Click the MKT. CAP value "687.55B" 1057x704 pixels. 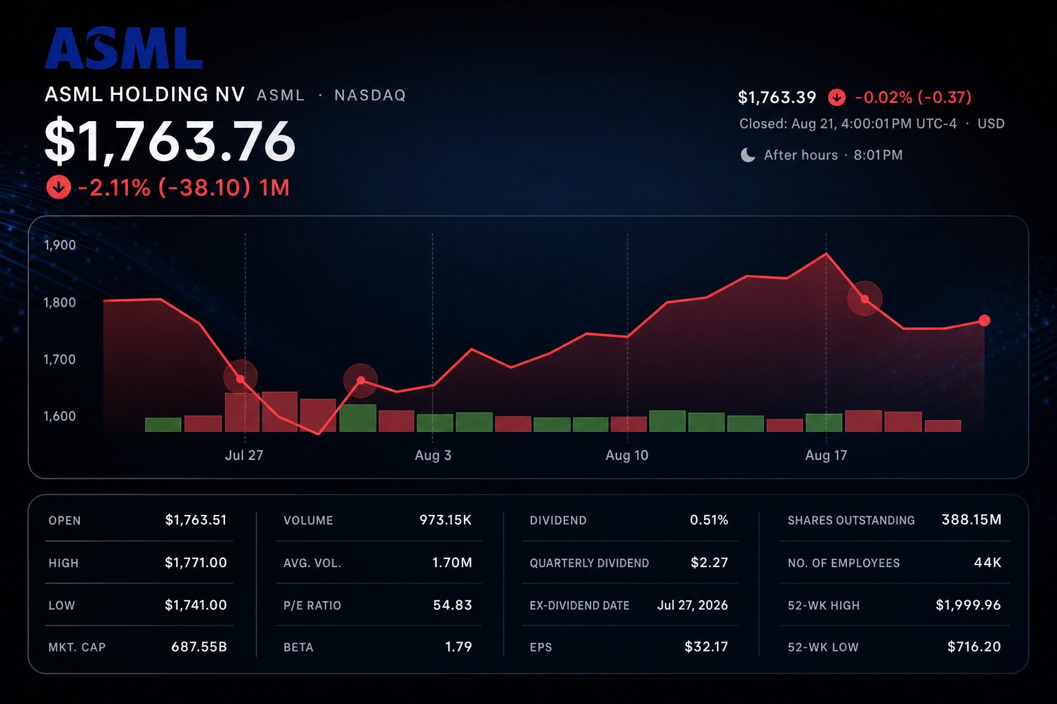point(199,647)
